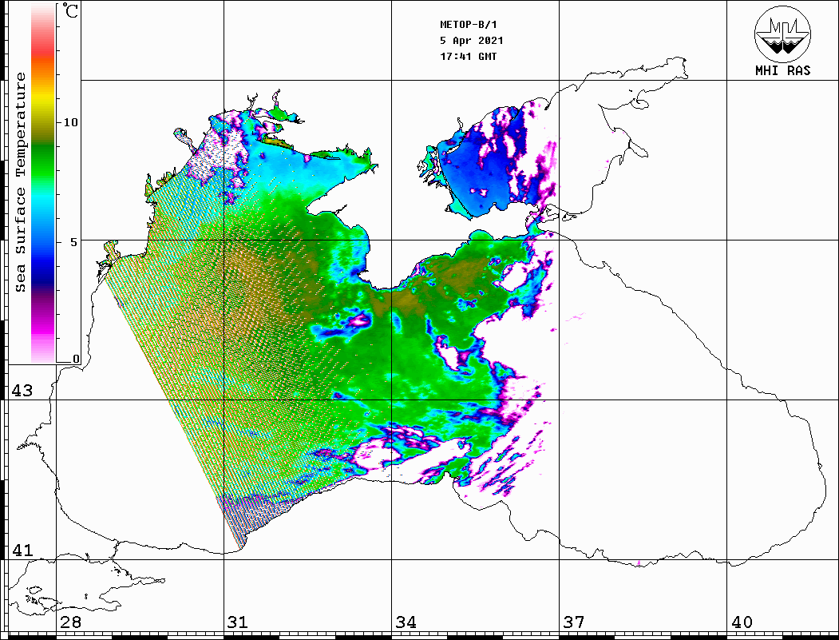
Task: Click the temperature color scale bar
Action: [43, 184]
